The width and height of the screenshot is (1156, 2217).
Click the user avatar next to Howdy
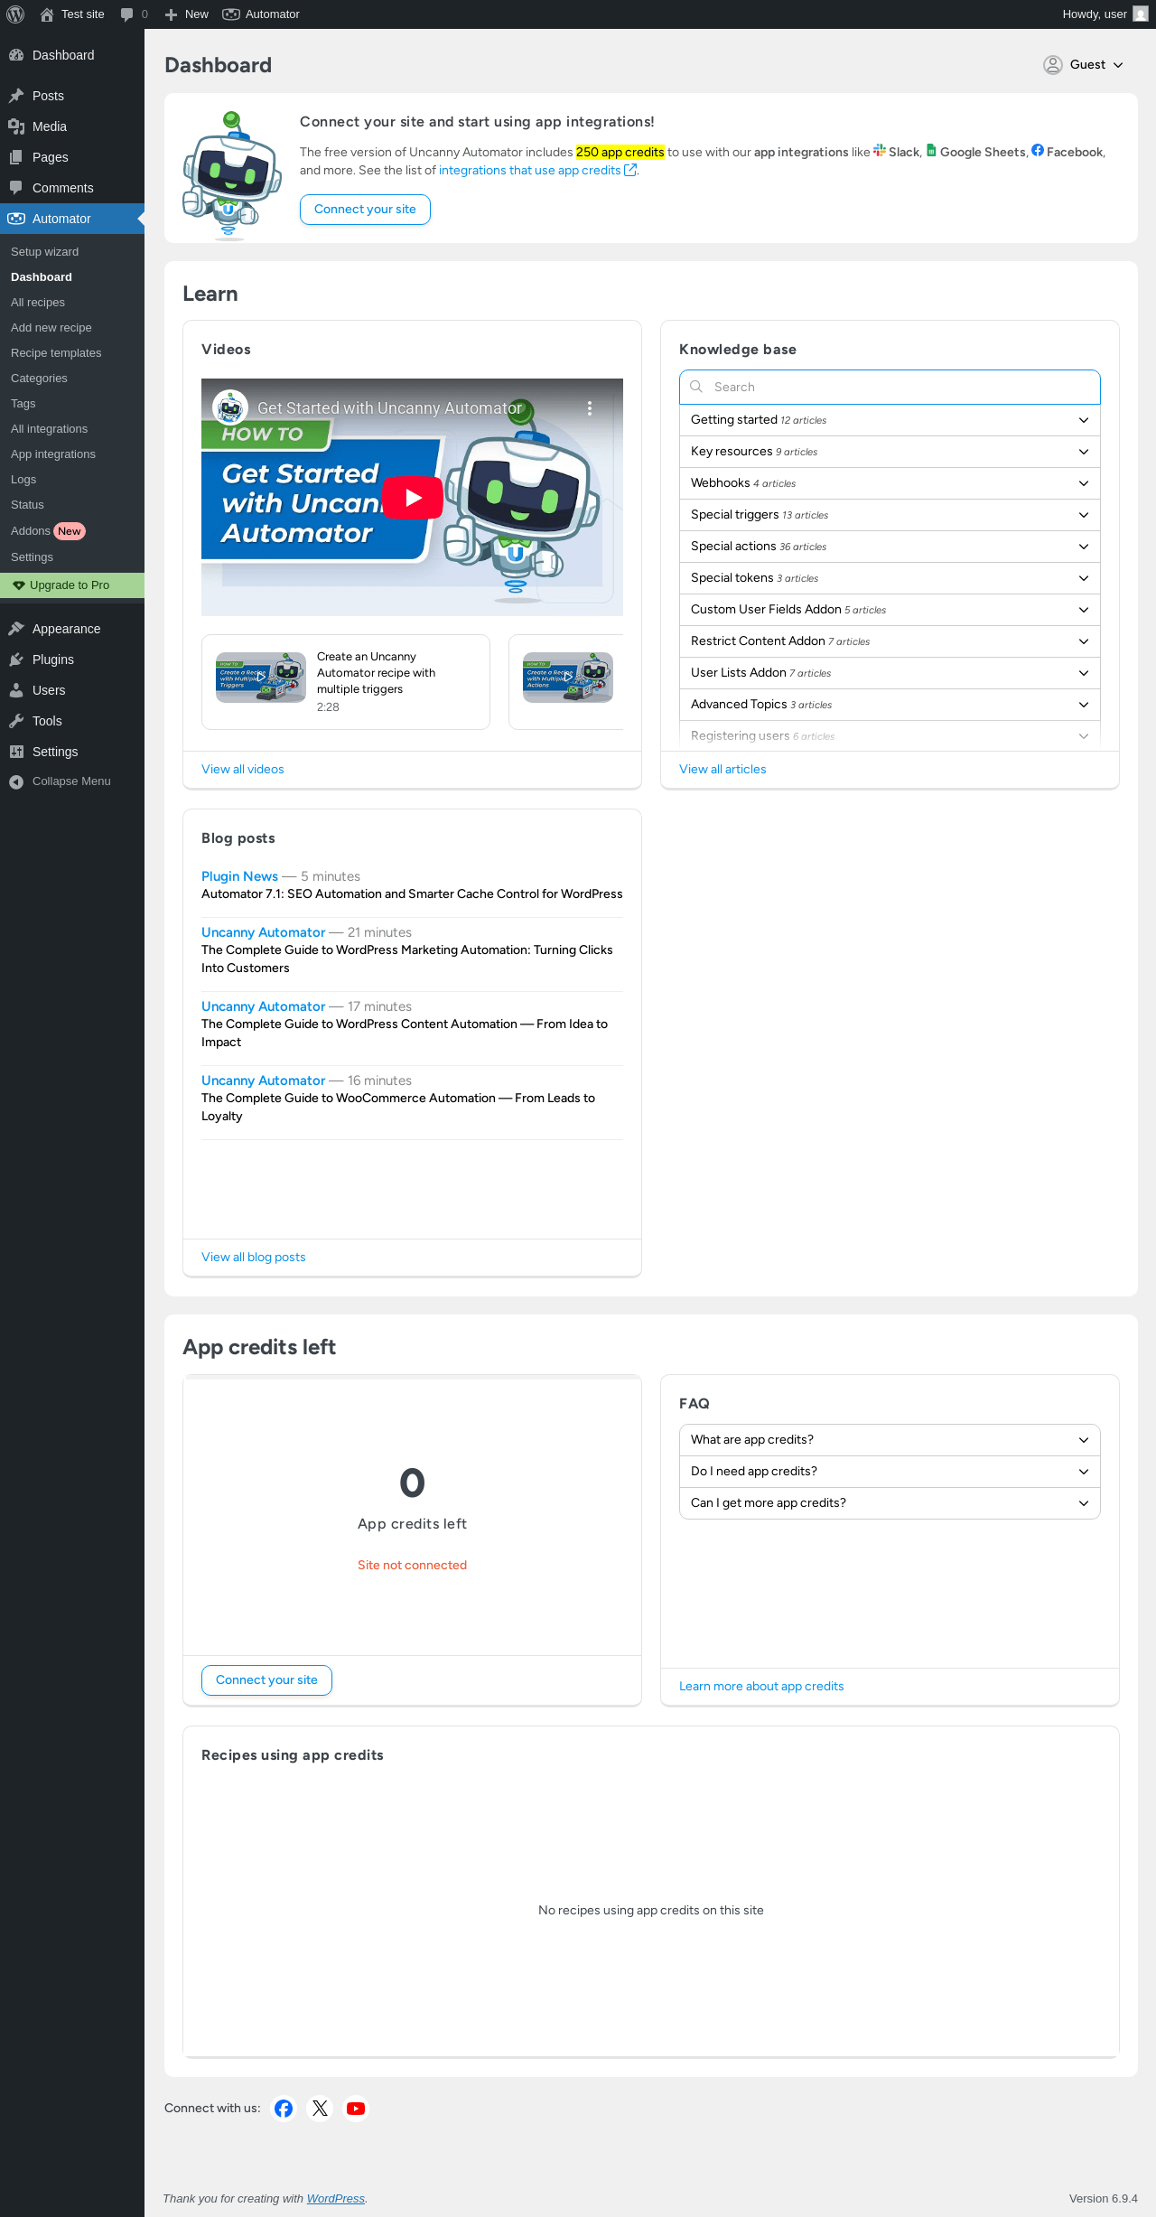tap(1141, 14)
